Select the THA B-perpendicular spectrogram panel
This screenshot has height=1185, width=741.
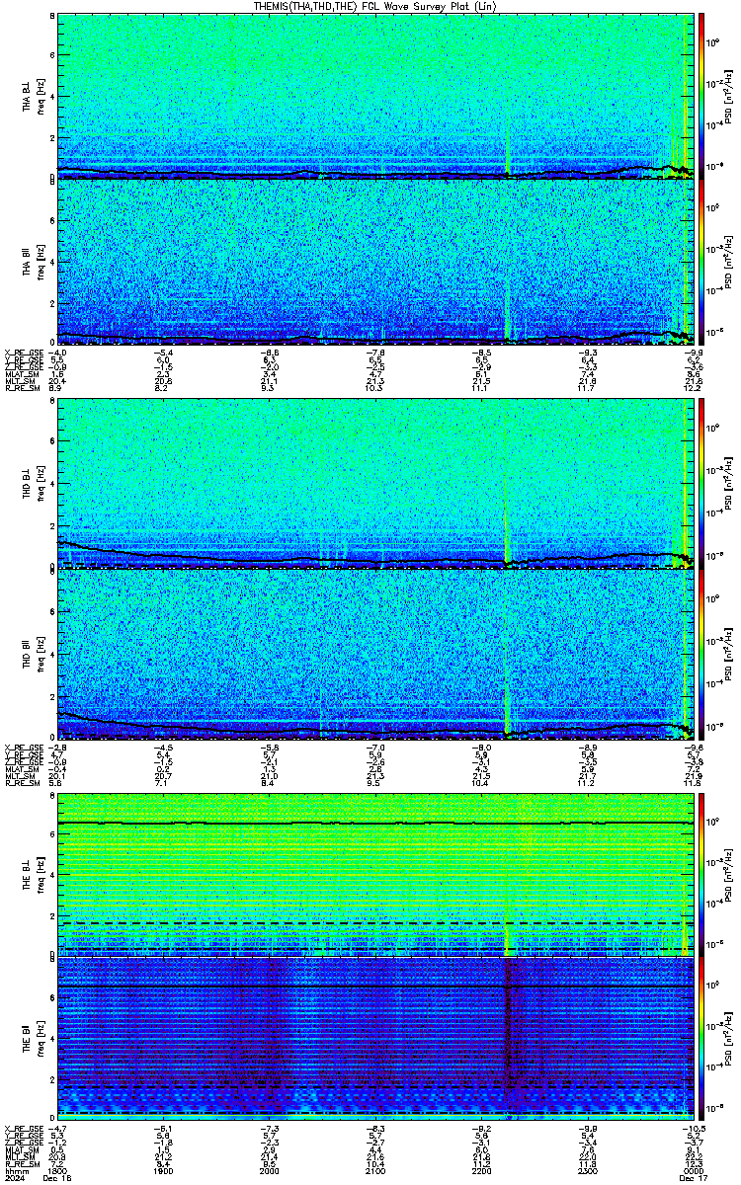pyautogui.click(x=375, y=96)
